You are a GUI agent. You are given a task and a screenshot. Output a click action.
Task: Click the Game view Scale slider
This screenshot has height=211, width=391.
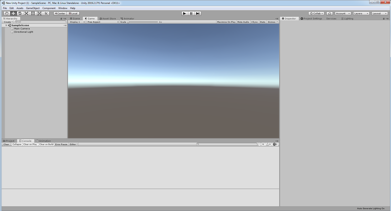[143, 22]
